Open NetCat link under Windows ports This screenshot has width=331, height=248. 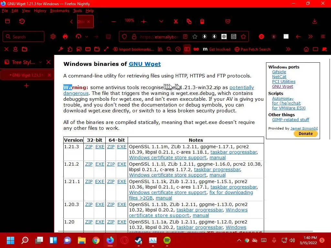point(279,77)
